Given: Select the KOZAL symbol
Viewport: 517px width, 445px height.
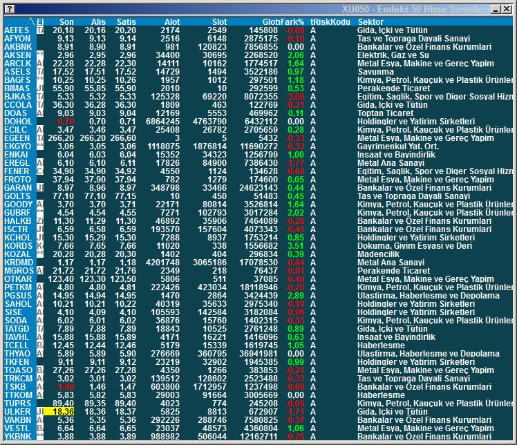Looking at the screenshot, I should (x=17, y=254).
